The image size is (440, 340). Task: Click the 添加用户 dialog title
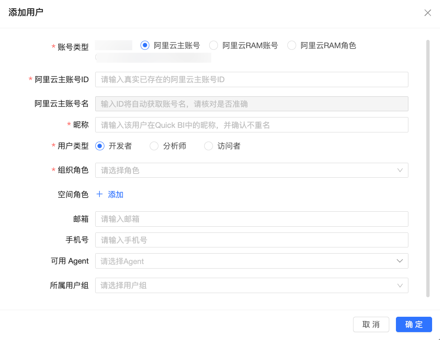coord(26,12)
